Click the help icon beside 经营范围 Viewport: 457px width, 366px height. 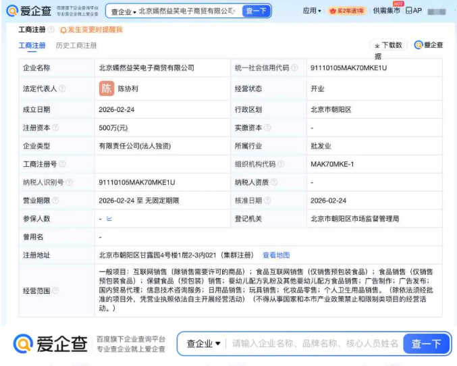(x=55, y=291)
